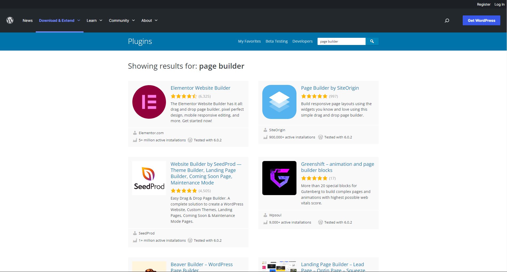Click author person icon beside SeedProd
Image resolution: width=507 pixels, height=272 pixels.
click(x=135, y=233)
